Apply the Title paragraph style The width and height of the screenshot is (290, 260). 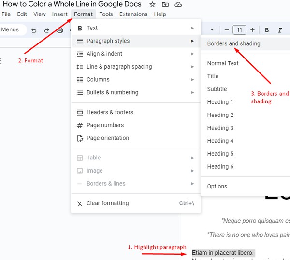(245, 76)
